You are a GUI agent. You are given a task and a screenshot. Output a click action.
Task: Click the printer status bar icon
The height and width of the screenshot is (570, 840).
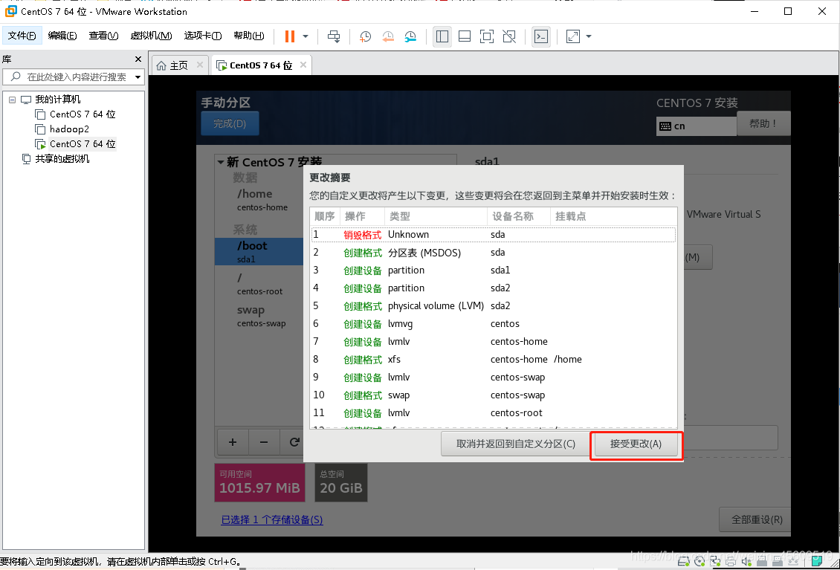730,561
